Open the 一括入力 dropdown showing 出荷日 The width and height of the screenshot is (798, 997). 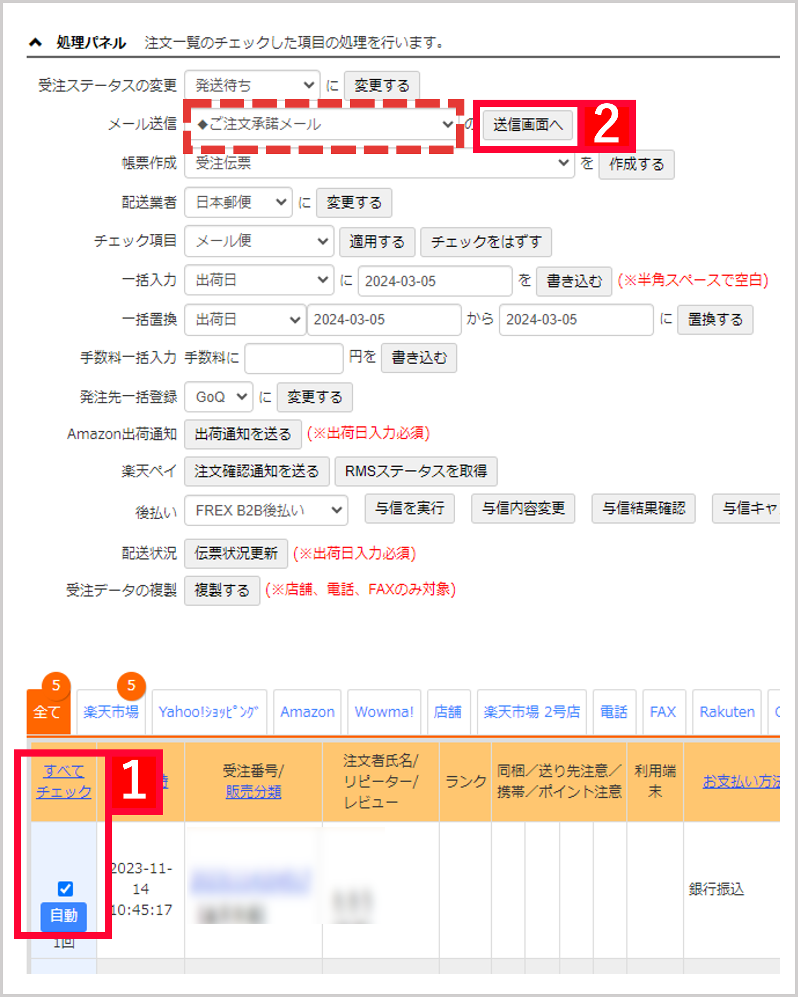pyautogui.click(x=259, y=280)
